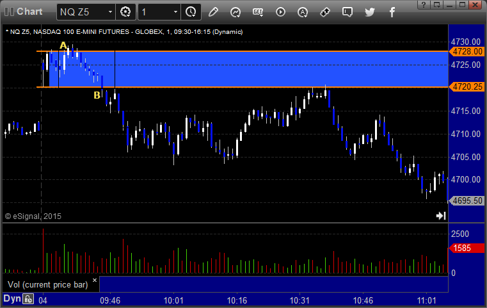The image size is (487, 308).
Task: Click the trade arrows toolbar icon
Action: coord(325,12)
